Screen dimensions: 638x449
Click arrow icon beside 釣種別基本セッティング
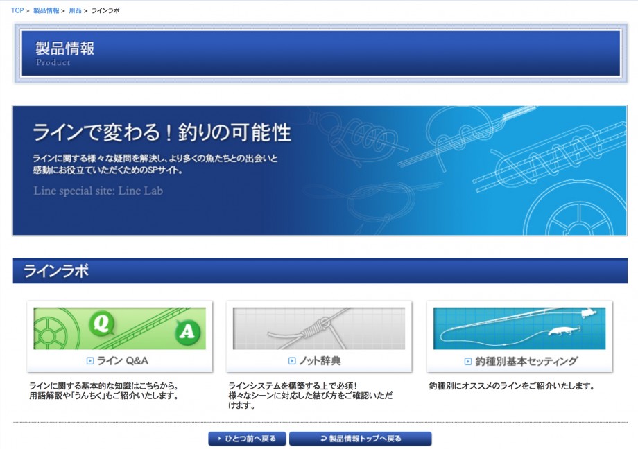point(468,361)
